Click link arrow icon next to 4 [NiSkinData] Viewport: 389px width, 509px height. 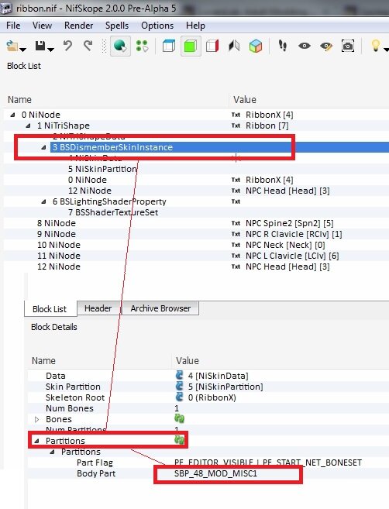point(179,375)
